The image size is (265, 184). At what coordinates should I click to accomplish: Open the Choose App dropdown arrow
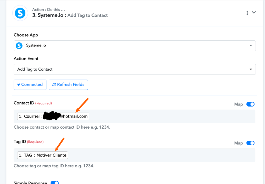251,46
